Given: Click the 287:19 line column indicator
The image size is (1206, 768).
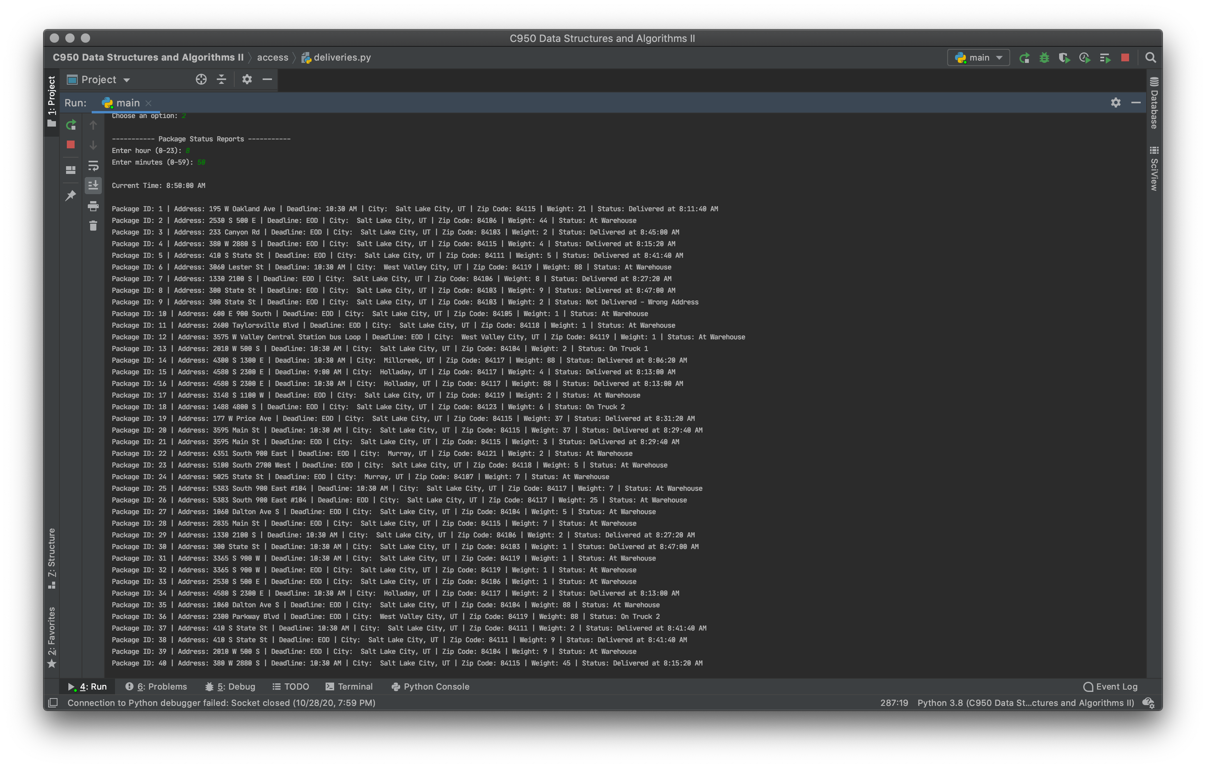Looking at the screenshot, I should pos(894,702).
